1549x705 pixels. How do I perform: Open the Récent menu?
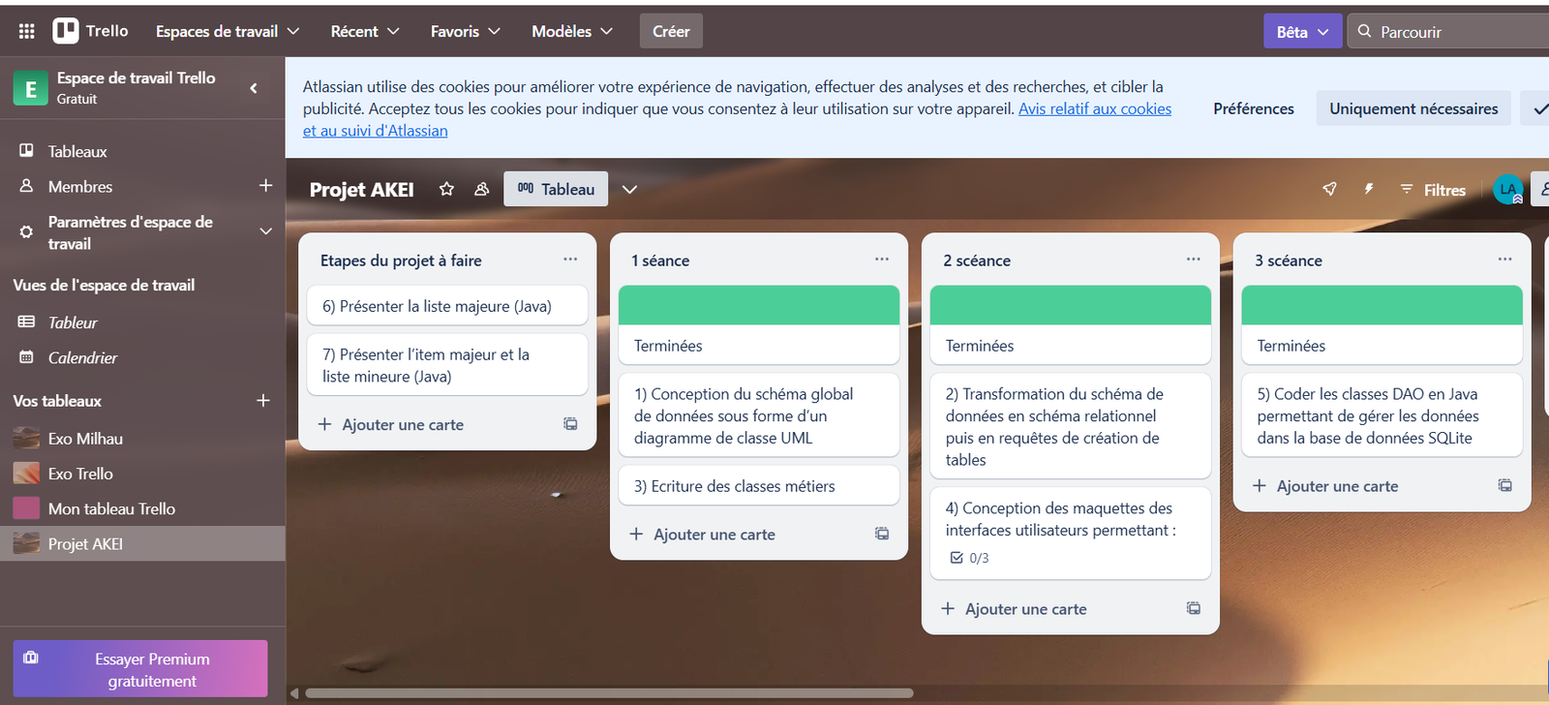[365, 31]
